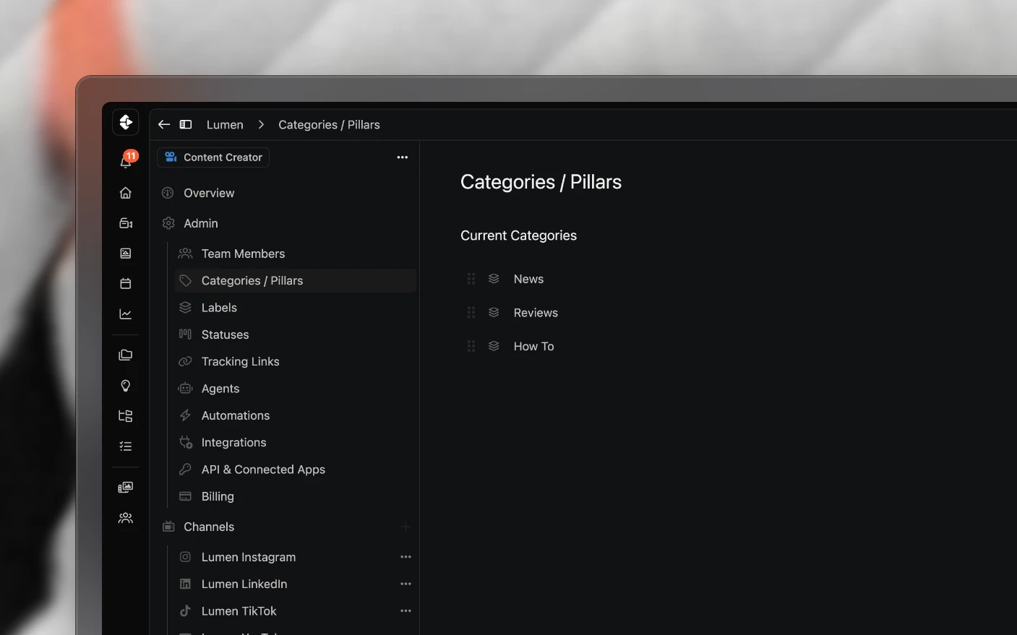Open the checklist tasks icon in left rail

[126, 446]
